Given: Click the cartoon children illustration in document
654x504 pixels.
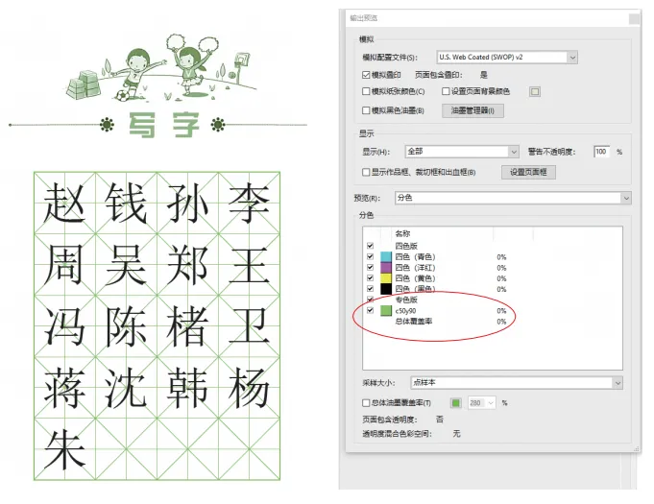Looking at the screenshot, I should (x=162, y=68).
